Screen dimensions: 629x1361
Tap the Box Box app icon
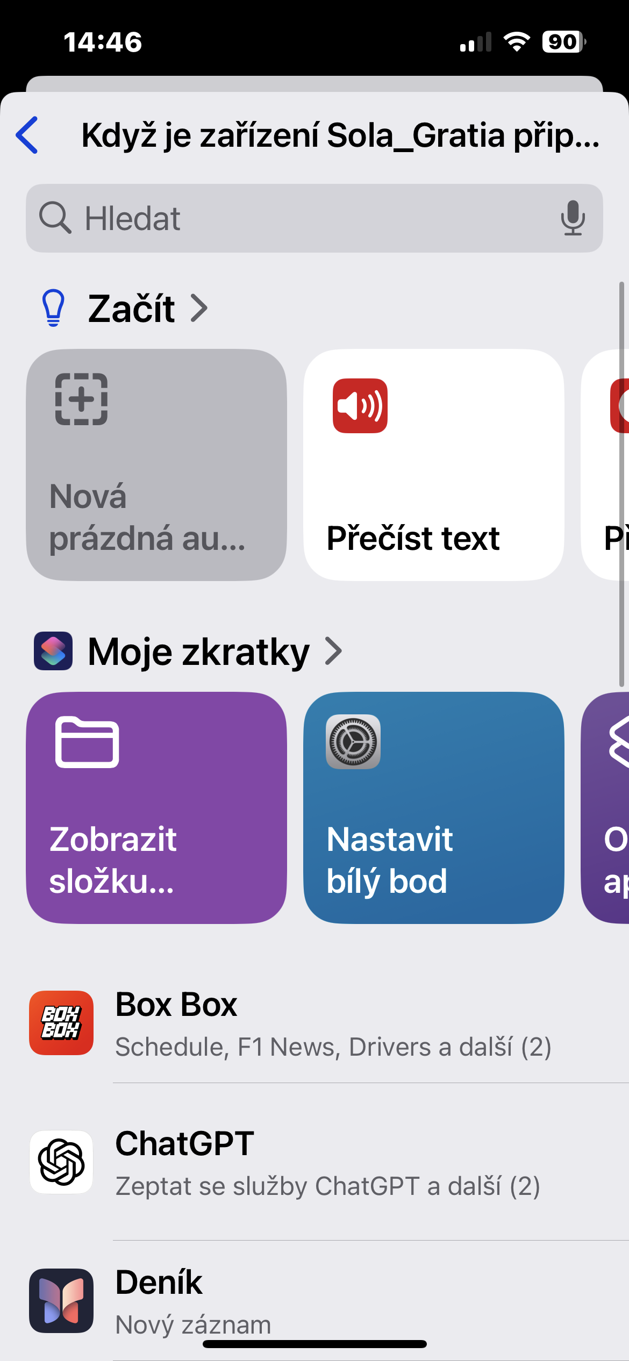[x=61, y=1023]
